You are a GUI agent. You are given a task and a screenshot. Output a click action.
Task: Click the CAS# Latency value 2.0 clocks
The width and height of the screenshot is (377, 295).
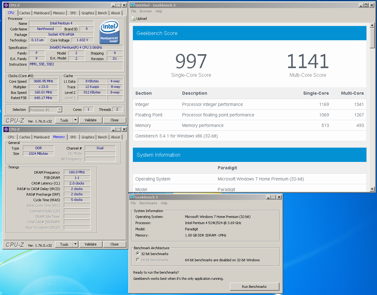pyautogui.click(x=77, y=183)
